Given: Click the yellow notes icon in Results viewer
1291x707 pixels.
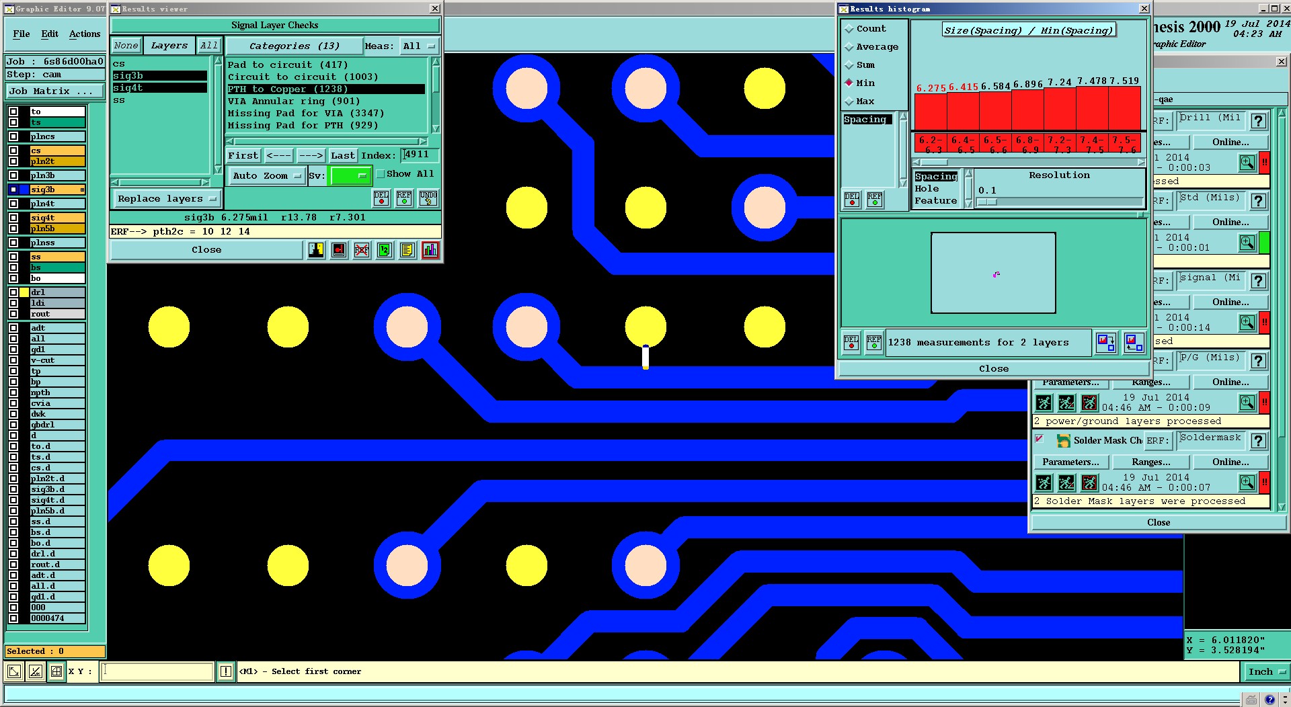Looking at the screenshot, I should pyautogui.click(x=407, y=250).
